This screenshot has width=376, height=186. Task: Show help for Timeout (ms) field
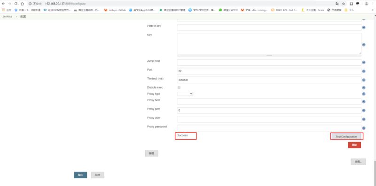click(363, 80)
